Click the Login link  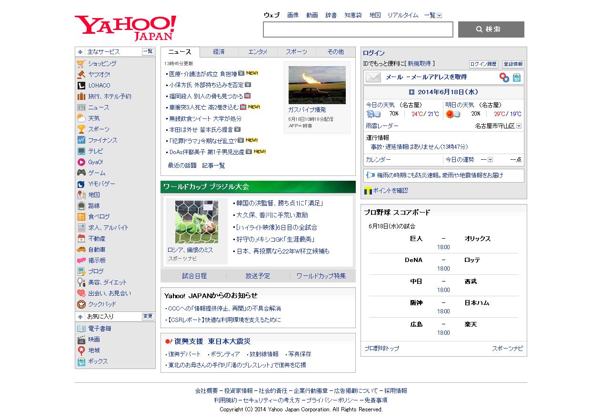374,53
